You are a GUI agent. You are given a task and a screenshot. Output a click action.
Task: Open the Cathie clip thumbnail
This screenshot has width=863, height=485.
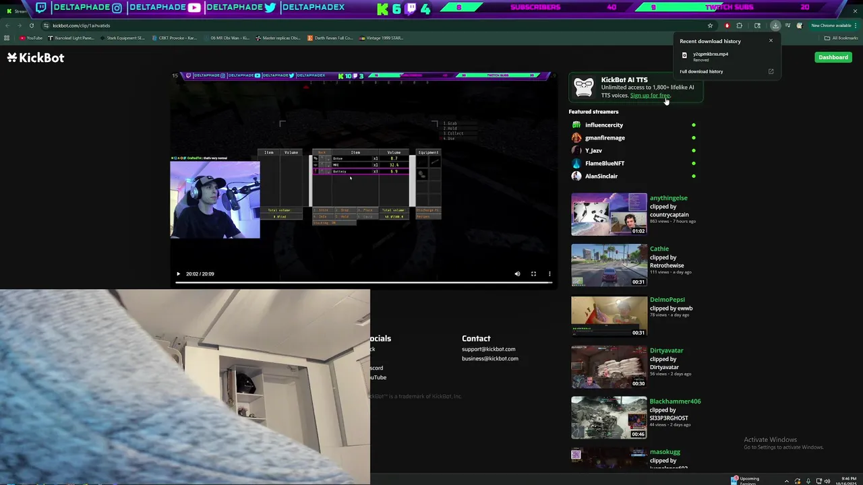[609, 265]
